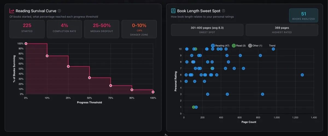Click the 25-50% Median Dropout card
This screenshot has width=328, height=136.
(102, 29)
